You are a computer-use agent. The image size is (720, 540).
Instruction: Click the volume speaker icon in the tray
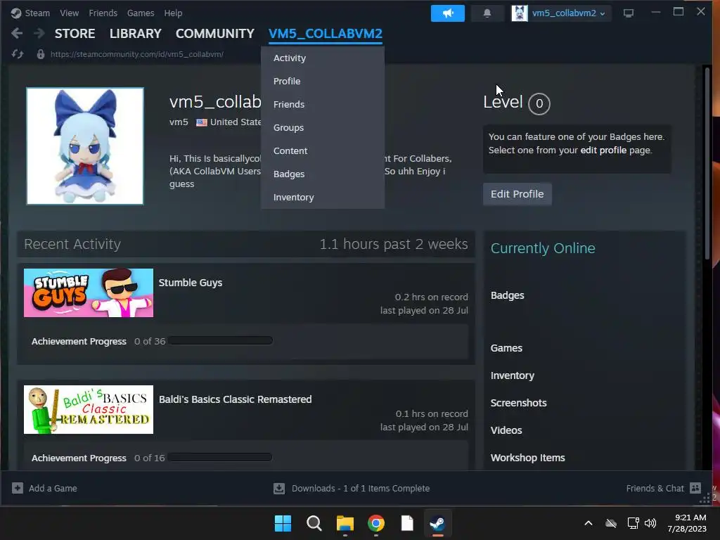pos(650,523)
